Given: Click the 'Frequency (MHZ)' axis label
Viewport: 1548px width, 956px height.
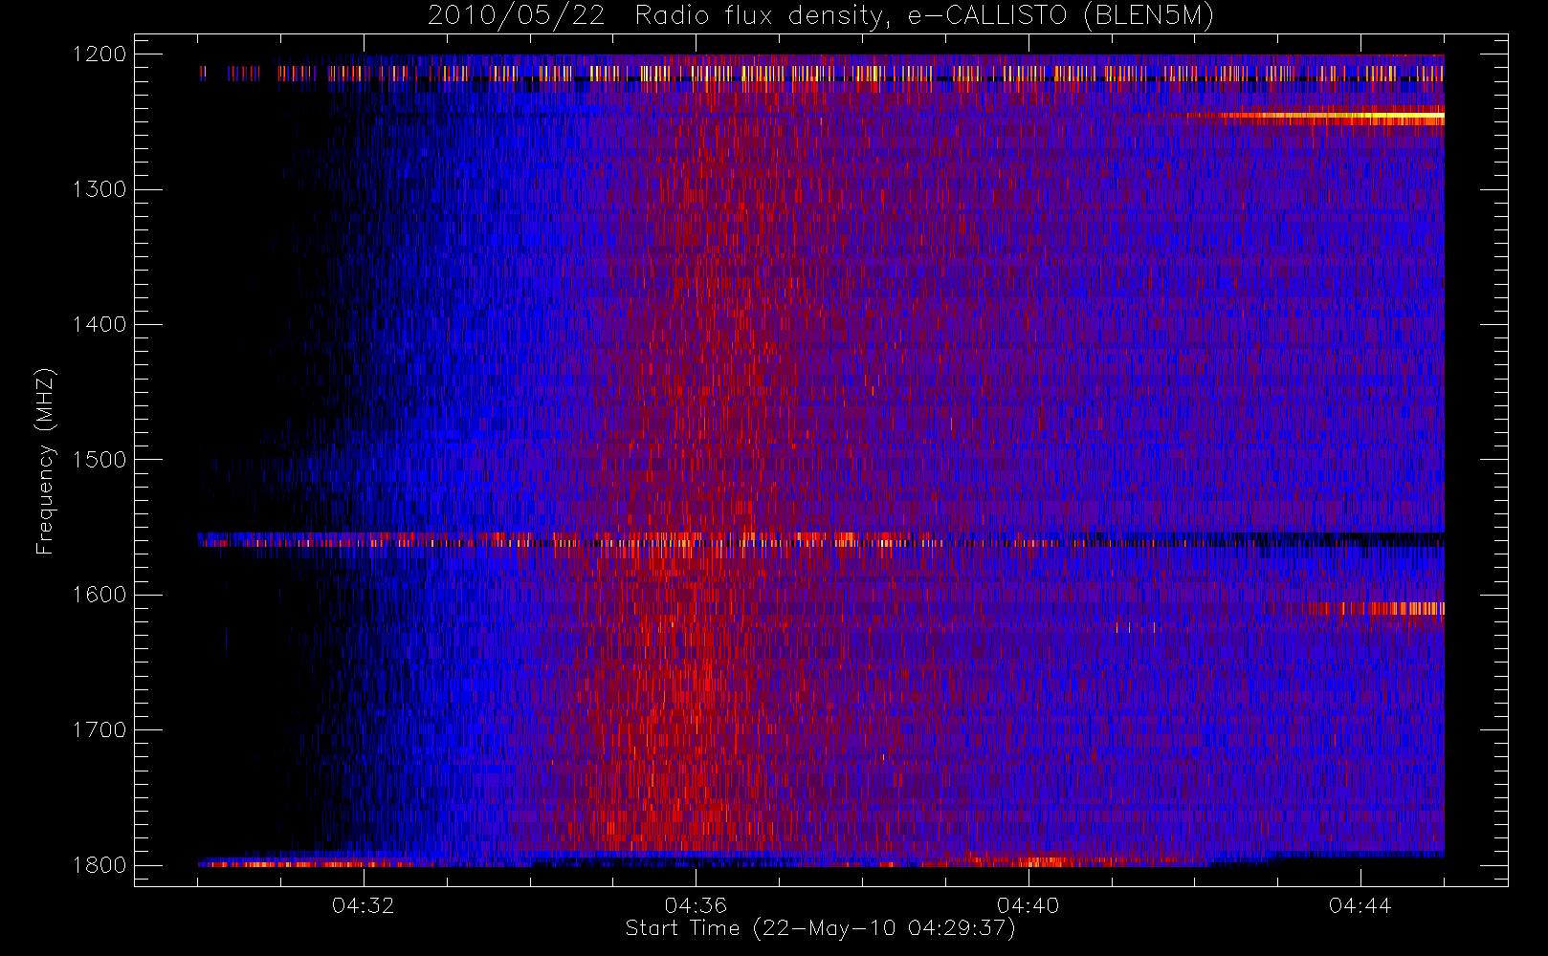Looking at the screenshot, I should pos(45,461).
